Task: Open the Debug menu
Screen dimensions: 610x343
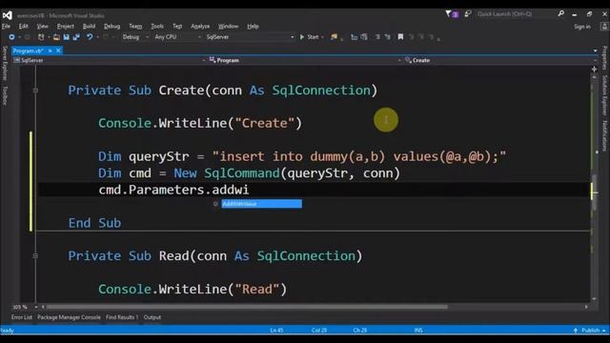Action: pyautogui.click(x=112, y=27)
